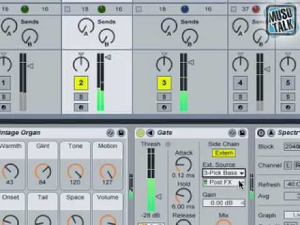The width and height of the screenshot is (300, 225).
Task: Select the Motion macro knob
Action: coord(108,172)
